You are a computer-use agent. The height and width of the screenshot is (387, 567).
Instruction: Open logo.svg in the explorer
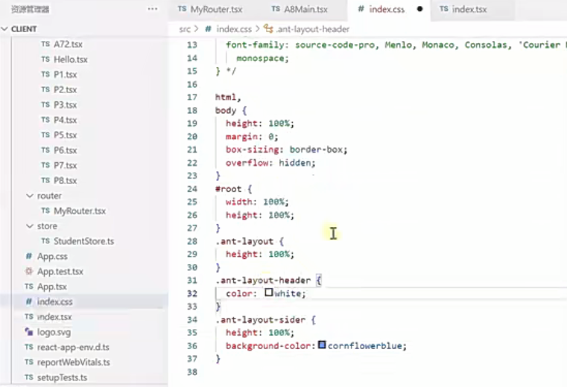pos(54,332)
